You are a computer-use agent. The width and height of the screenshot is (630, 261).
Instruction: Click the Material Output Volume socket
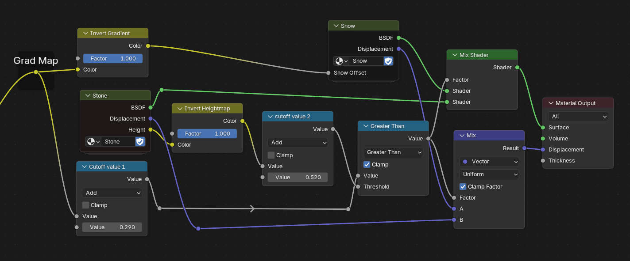543,139
